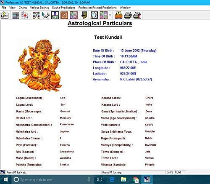Open Google Chrome from taskbar
Image resolution: width=210 pixels, height=184 pixels.
pyautogui.click(x=135, y=179)
